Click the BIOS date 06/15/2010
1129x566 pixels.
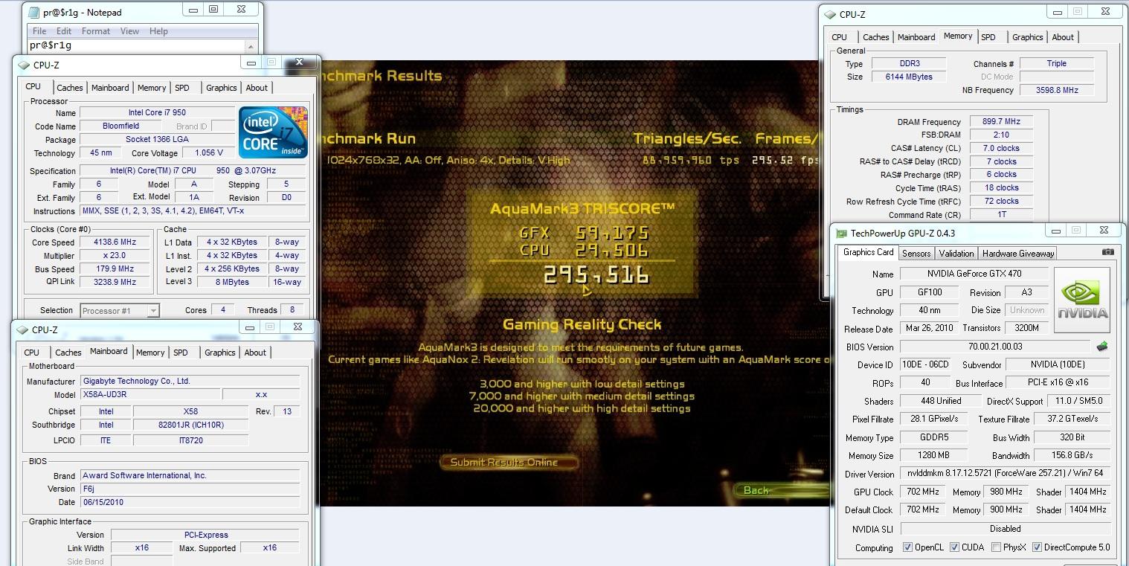(x=190, y=502)
